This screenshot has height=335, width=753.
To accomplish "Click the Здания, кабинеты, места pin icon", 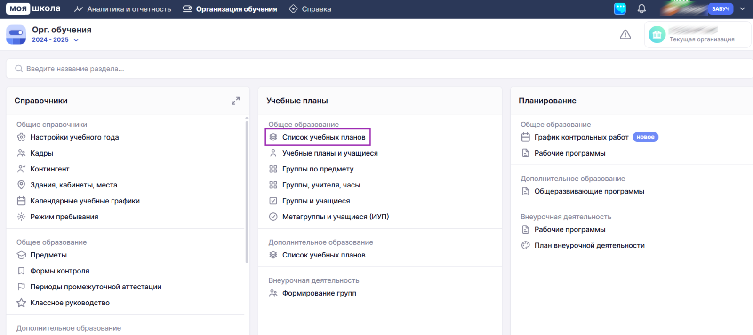I will tap(21, 185).
